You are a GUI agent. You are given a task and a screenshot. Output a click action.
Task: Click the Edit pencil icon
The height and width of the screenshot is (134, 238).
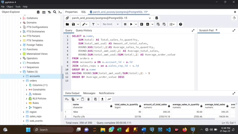[85, 24]
